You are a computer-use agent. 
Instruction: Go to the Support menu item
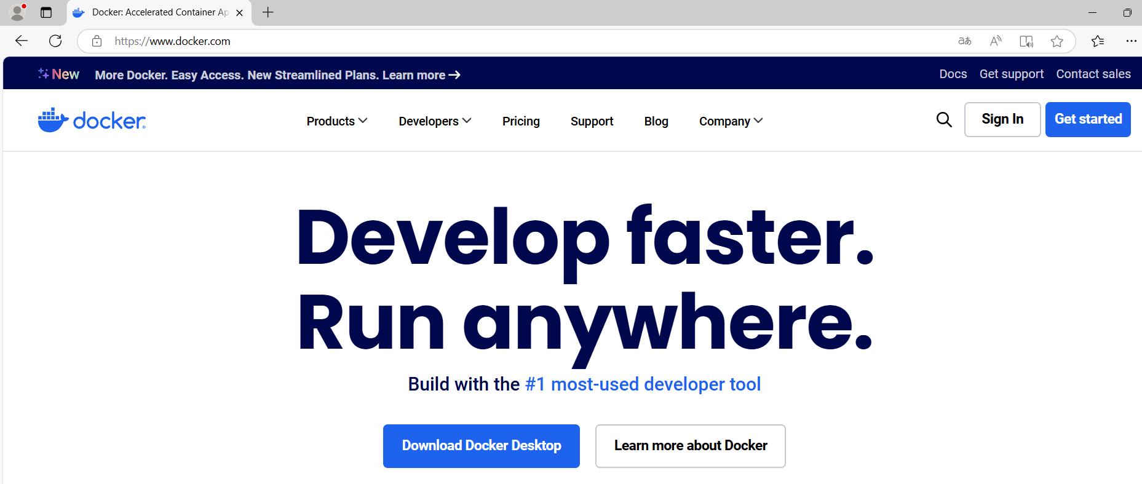[x=592, y=121]
